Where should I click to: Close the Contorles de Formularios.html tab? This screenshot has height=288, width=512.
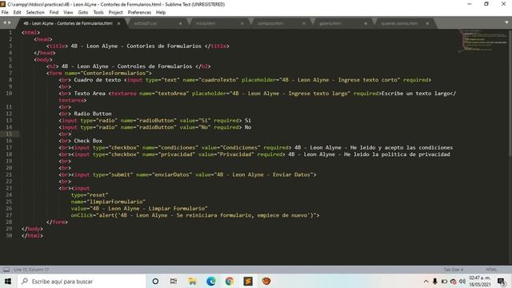coord(119,23)
